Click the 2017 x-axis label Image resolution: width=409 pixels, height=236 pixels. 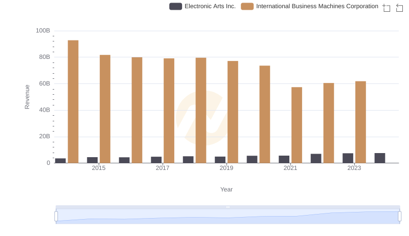[x=163, y=168]
